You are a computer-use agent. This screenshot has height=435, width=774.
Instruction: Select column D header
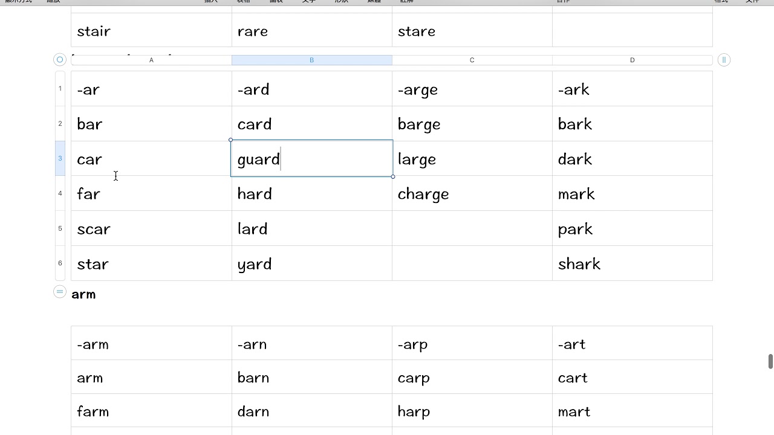(x=632, y=60)
